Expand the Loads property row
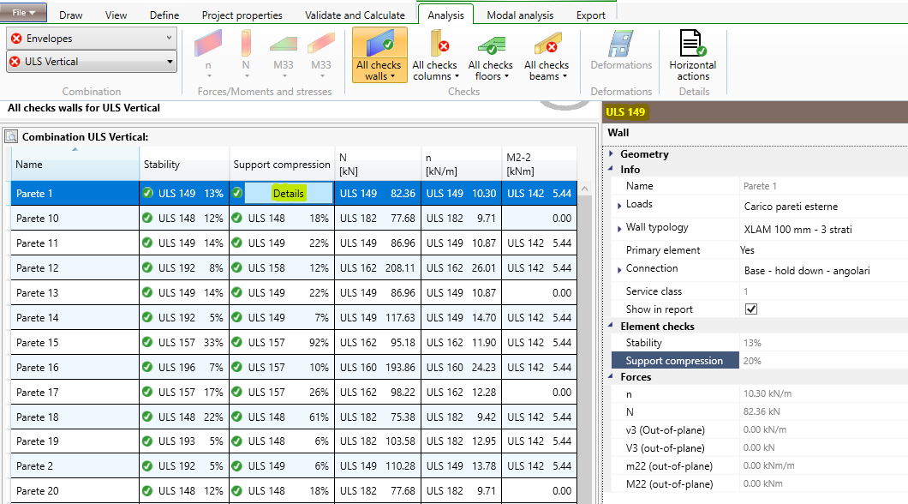This screenshot has height=504, width=908. [619, 205]
